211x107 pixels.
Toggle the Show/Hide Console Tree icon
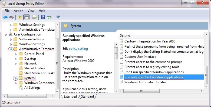click(27, 17)
